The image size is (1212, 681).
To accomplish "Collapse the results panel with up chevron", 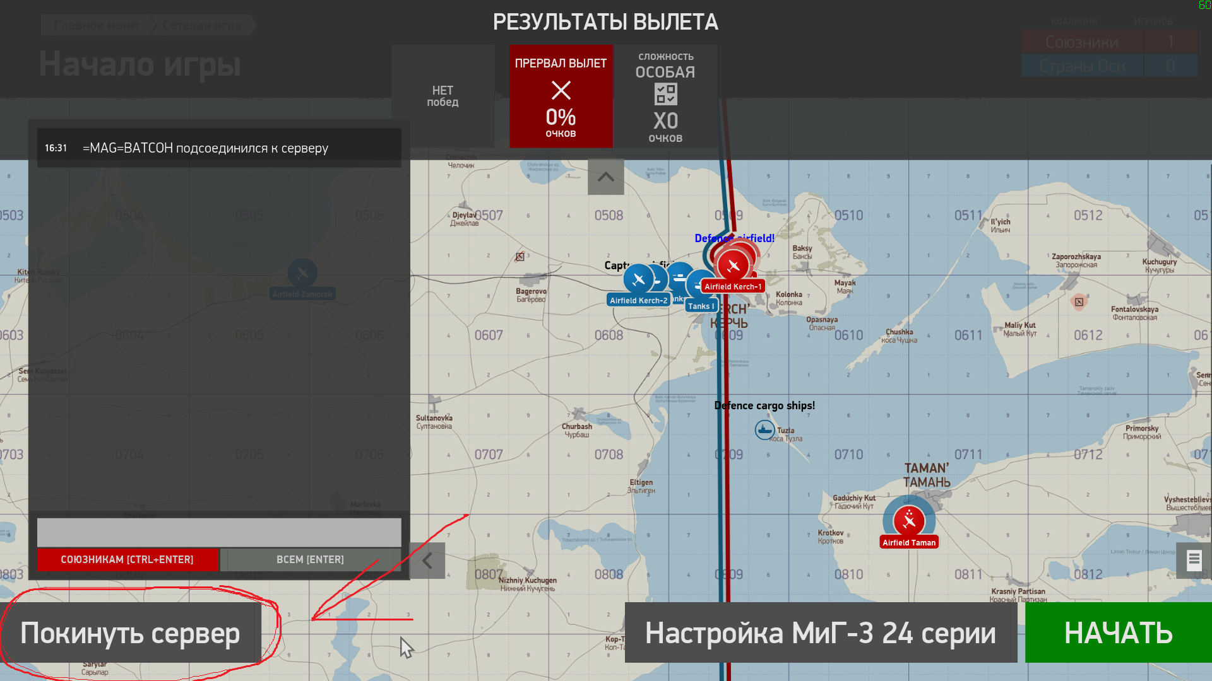I will coord(605,177).
